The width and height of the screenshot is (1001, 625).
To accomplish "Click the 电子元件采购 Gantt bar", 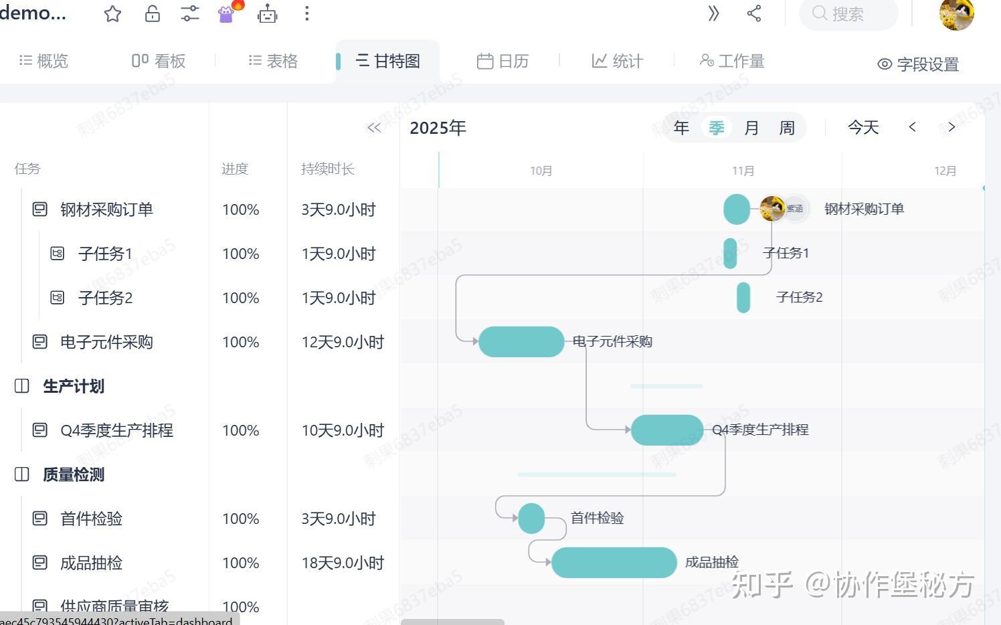I will pos(521,341).
